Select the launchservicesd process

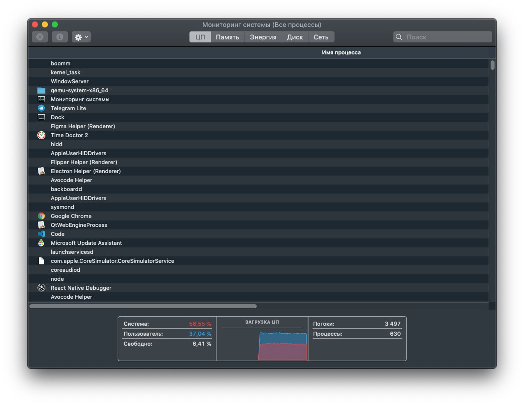click(258, 252)
